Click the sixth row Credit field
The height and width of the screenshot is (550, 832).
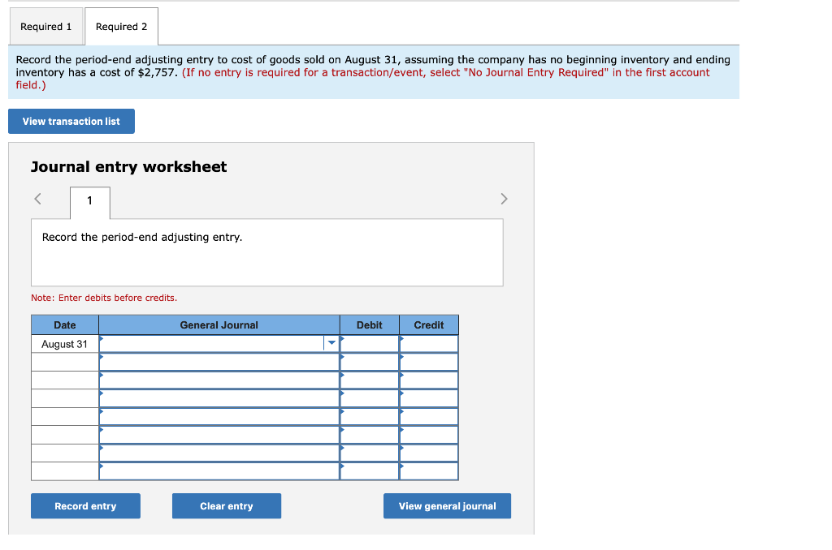tap(429, 435)
